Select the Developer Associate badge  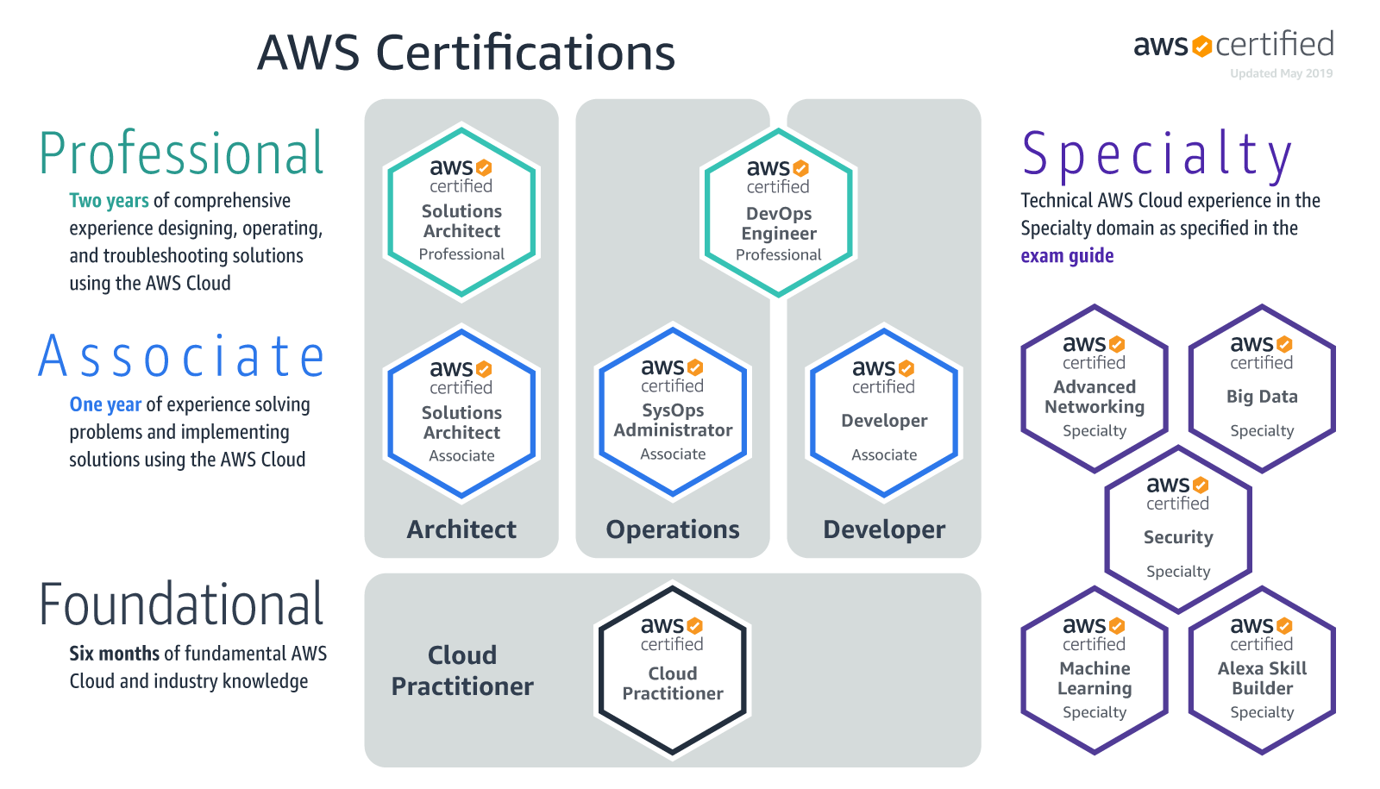click(x=884, y=412)
